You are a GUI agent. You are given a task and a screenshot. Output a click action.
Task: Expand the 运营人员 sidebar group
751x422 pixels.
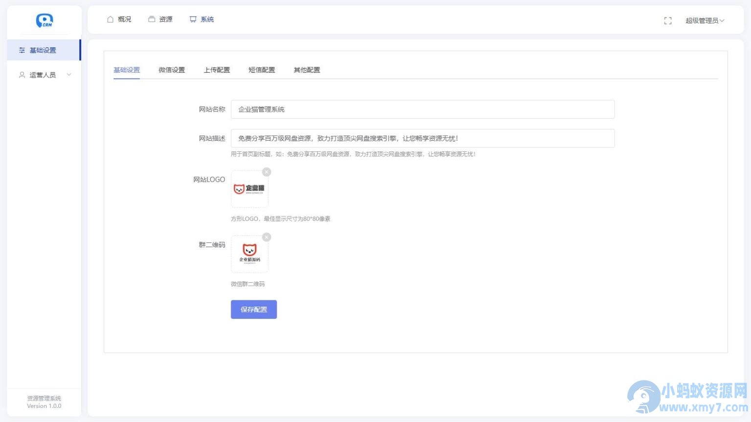(44, 75)
